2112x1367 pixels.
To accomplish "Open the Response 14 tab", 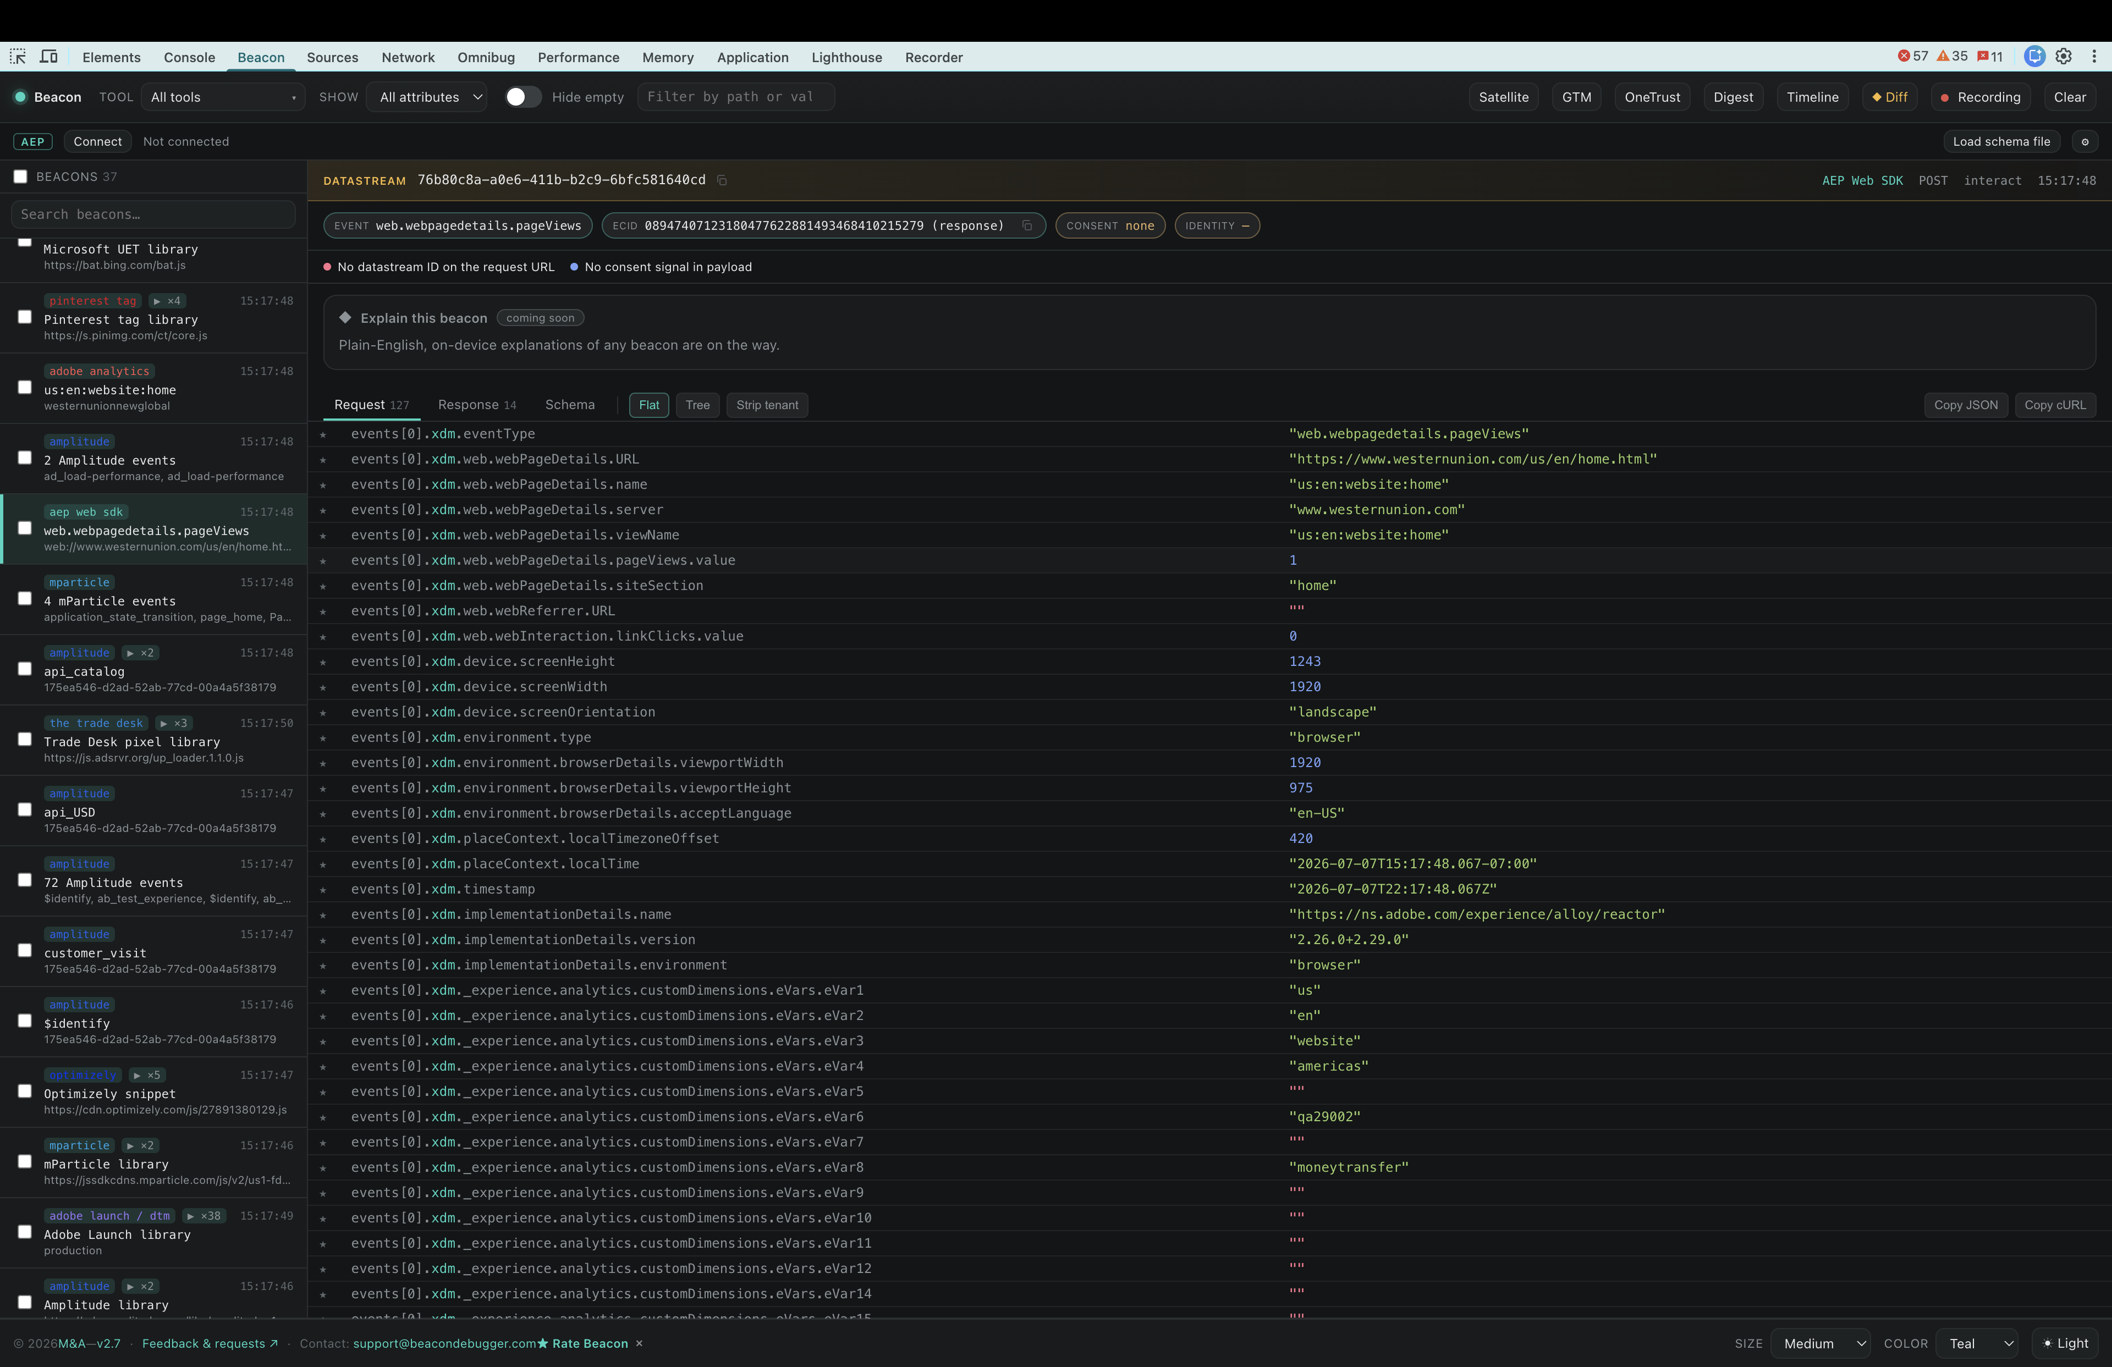I will (x=476, y=405).
